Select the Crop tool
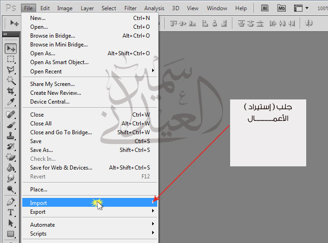328x243 pixels. point(11,91)
